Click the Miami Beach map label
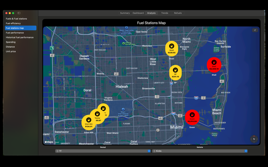268x167 pixels. [x=217, y=111]
